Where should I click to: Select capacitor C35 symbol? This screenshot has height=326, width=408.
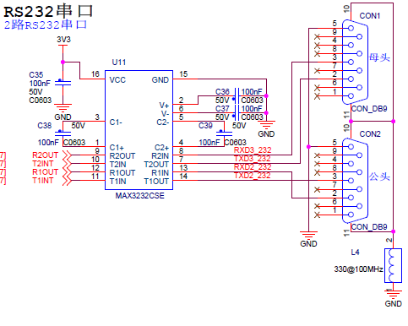coord(63,83)
